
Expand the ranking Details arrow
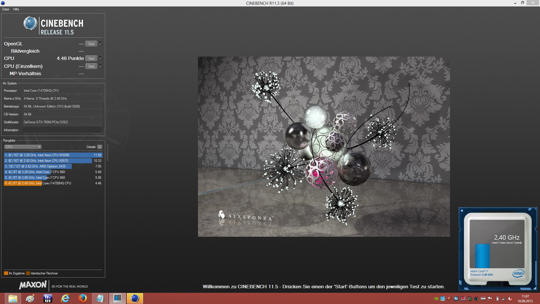[x=100, y=147]
